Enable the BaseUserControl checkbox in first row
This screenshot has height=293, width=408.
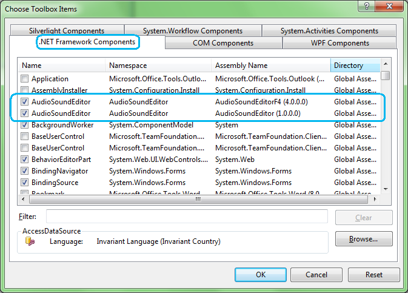(25, 136)
